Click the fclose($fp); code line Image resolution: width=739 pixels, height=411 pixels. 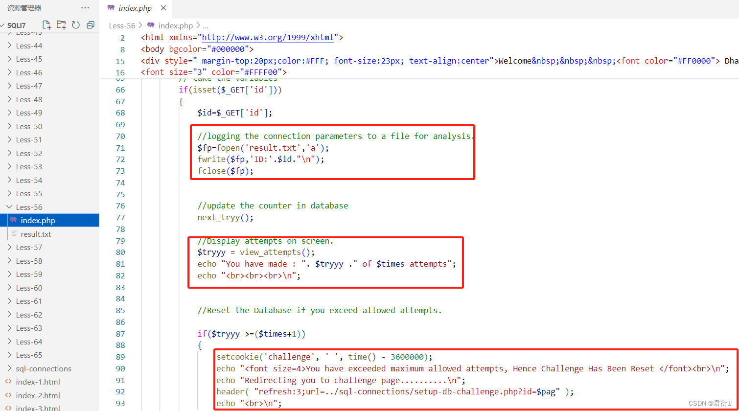tap(226, 171)
